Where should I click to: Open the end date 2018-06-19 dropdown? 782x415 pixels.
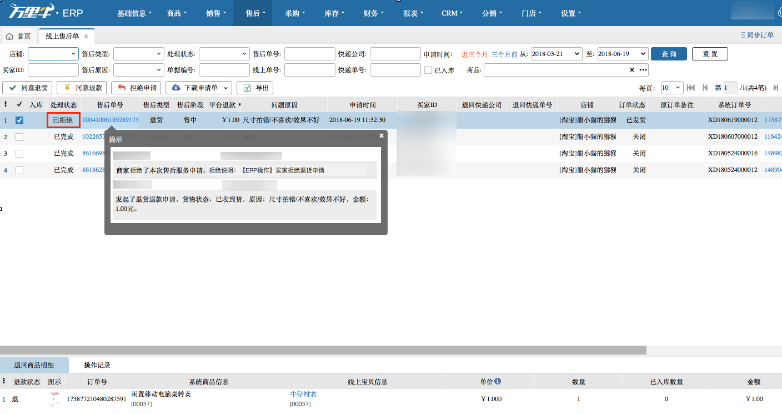coord(623,54)
